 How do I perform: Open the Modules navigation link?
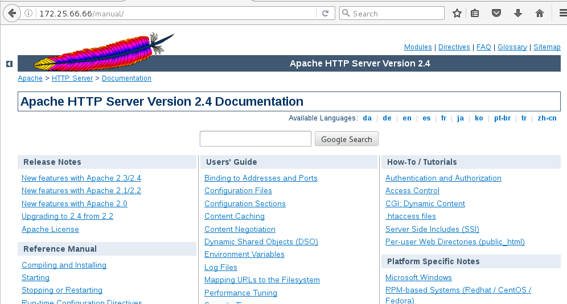(418, 47)
